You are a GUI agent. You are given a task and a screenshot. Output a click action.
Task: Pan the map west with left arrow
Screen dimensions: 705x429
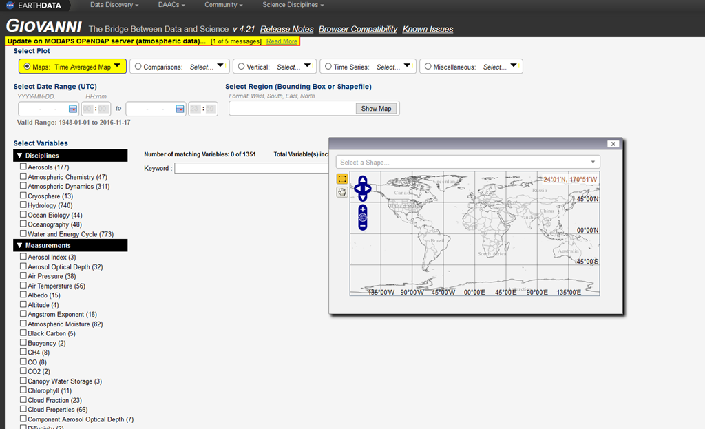coord(357,189)
